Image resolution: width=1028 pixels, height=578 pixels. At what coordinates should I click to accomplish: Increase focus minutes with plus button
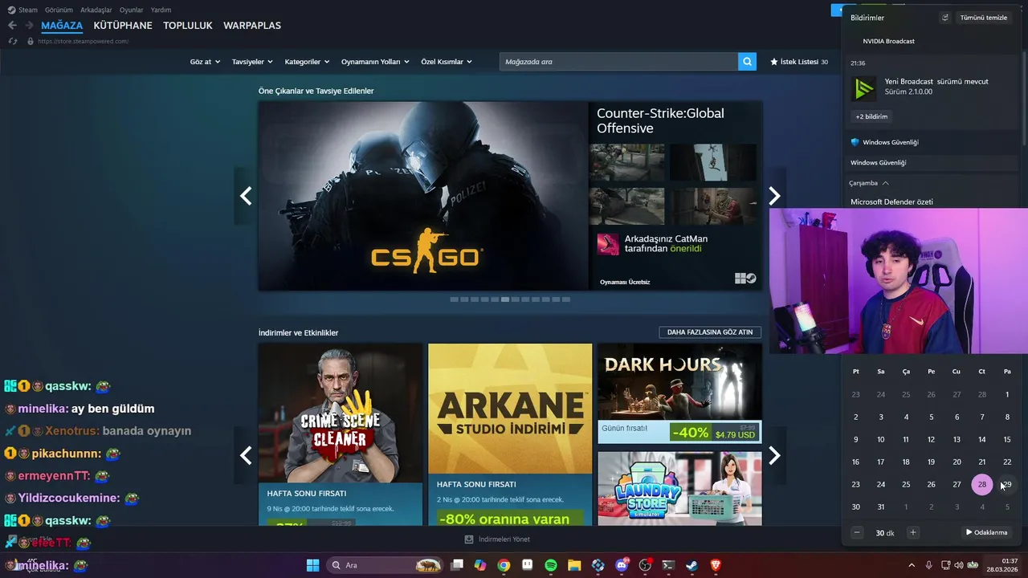pos(913,532)
